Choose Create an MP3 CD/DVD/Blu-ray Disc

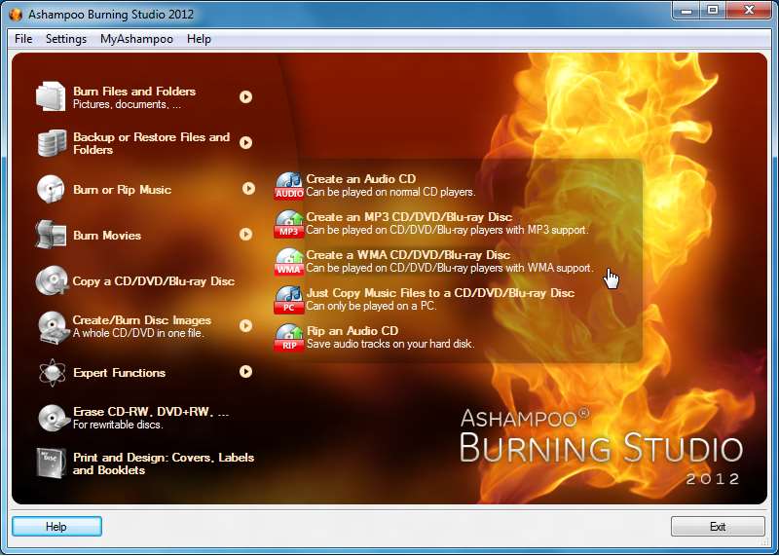409,217
